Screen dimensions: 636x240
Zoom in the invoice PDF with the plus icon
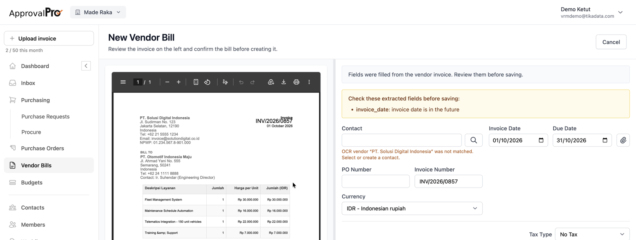coord(179,82)
